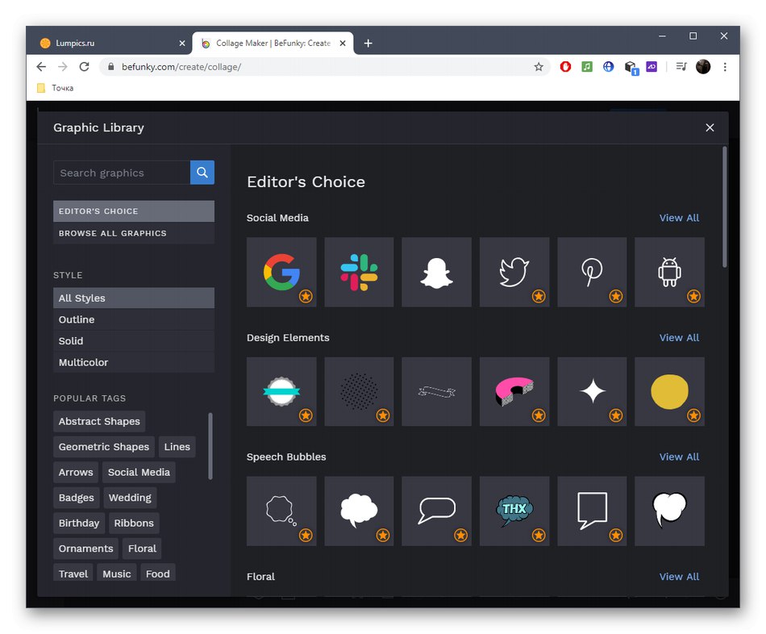Choose the Snapchat ghost graphic
The image size is (766, 634).
coord(436,272)
